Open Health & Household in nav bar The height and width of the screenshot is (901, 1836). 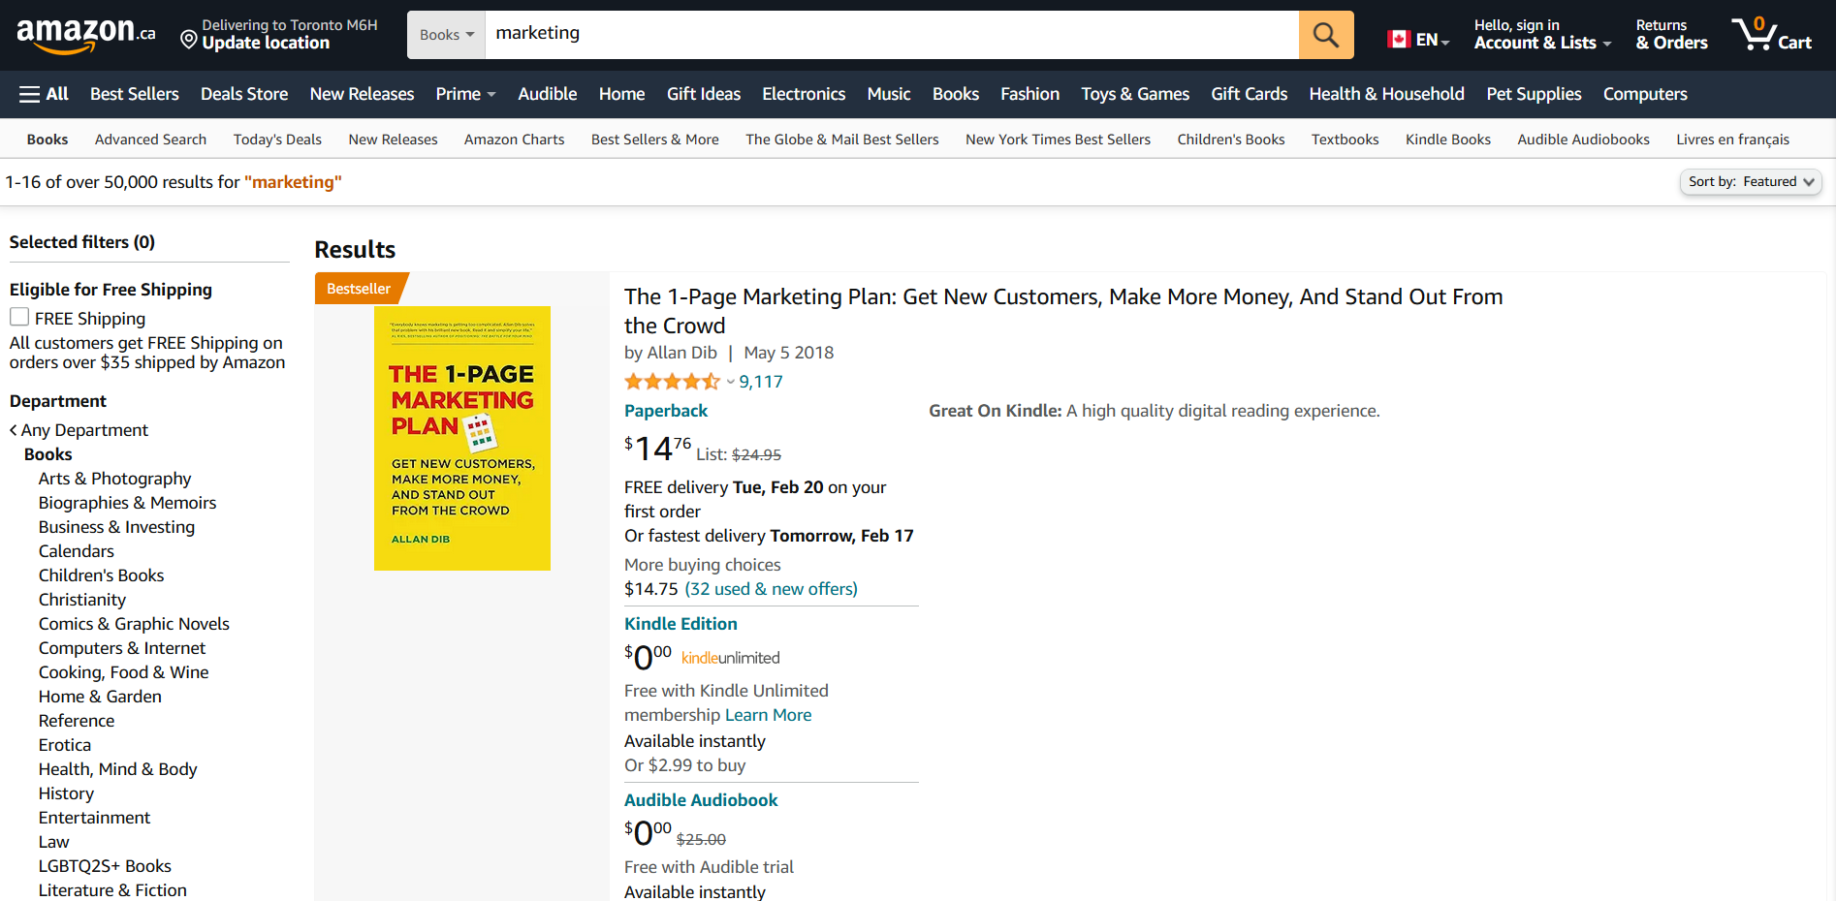pyautogui.click(x=1386, y=94)
